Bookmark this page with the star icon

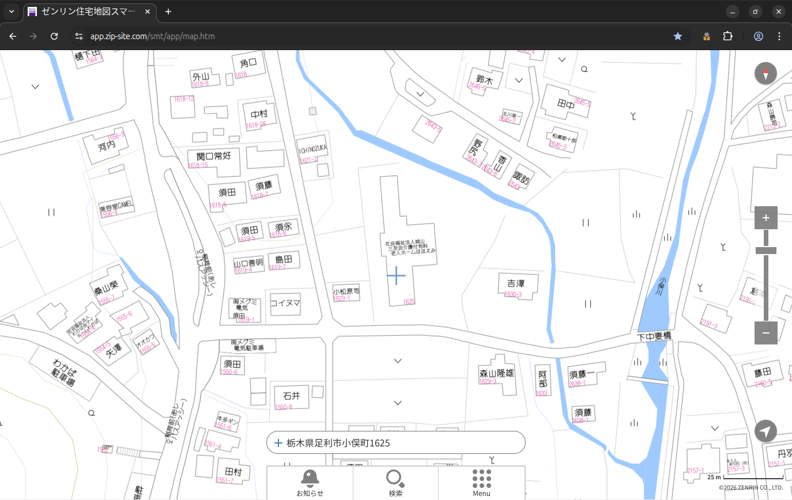pyautogui.click(x=678, y=36)
